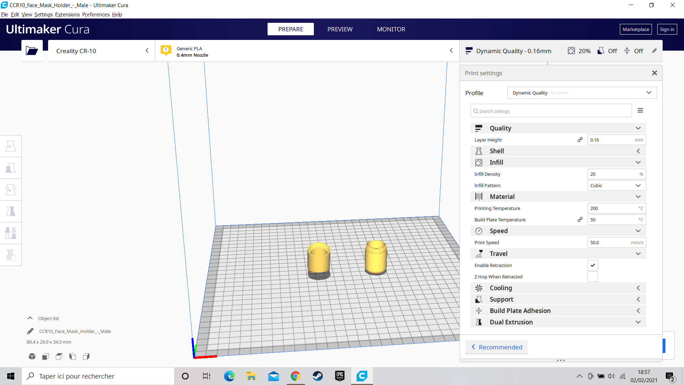Open the Marketplace
The height and width of the screenshot is (385, 684).
coord(636,29)
